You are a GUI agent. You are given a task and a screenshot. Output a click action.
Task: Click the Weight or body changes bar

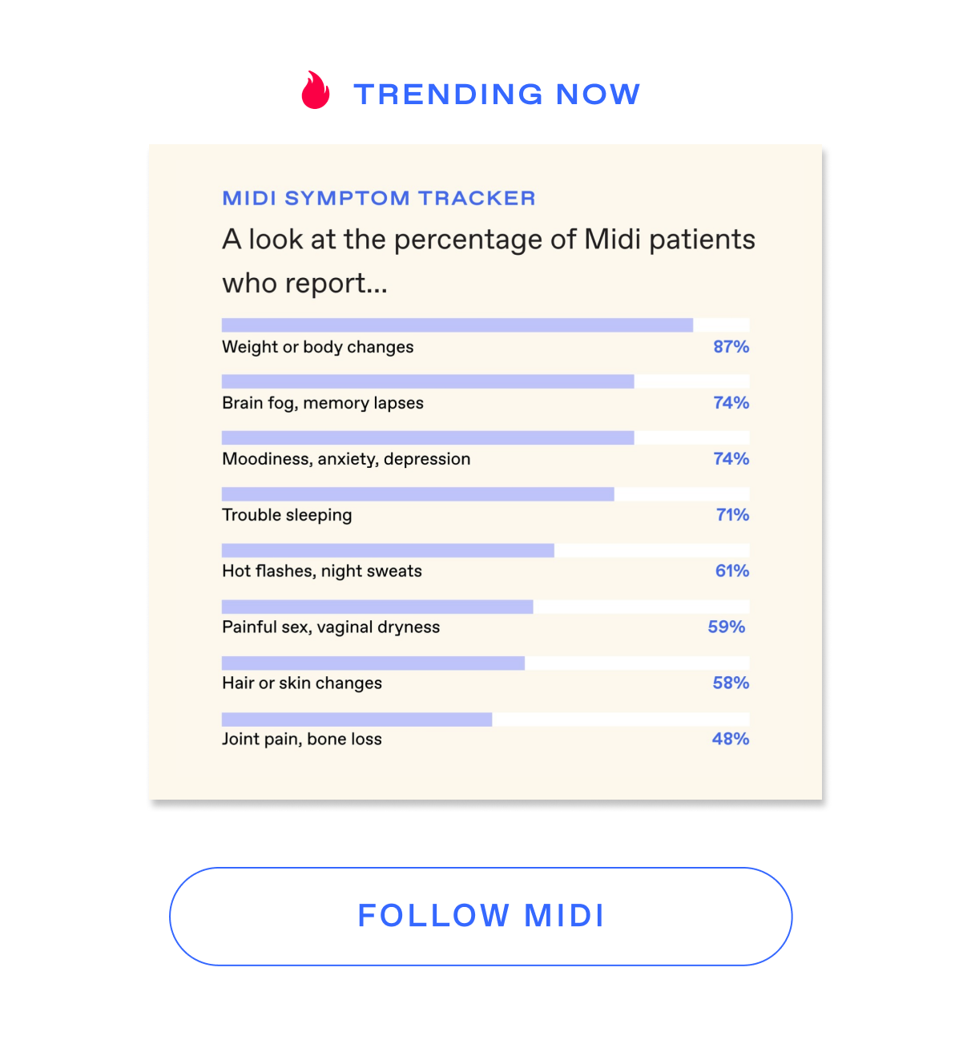(486, 324)
